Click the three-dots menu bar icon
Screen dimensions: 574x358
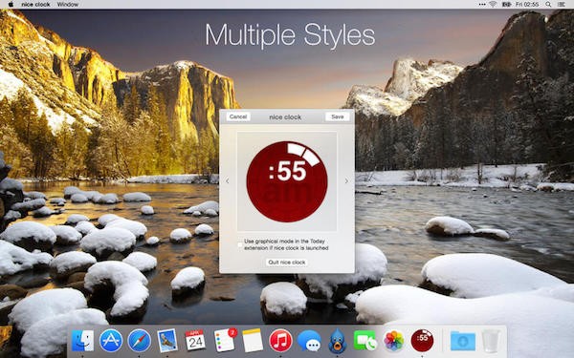[482, 5]
